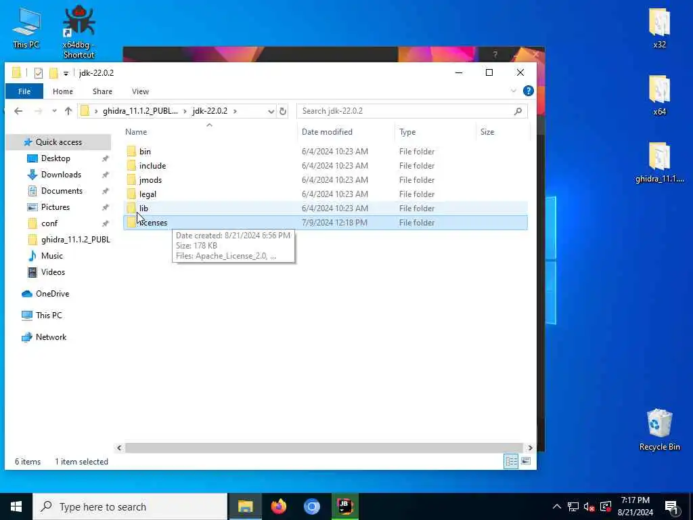Switch to Large icons view layout
Screen dimensions: 693x520
[525, 461]
